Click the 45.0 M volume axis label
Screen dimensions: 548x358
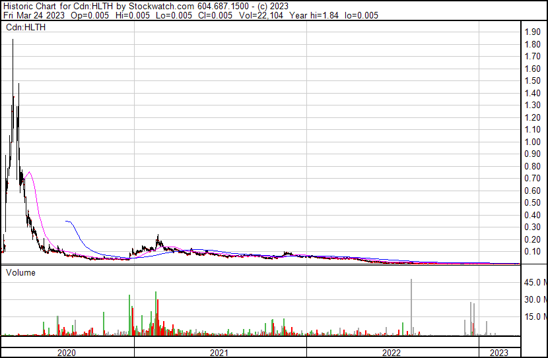[x=533, y=283]
